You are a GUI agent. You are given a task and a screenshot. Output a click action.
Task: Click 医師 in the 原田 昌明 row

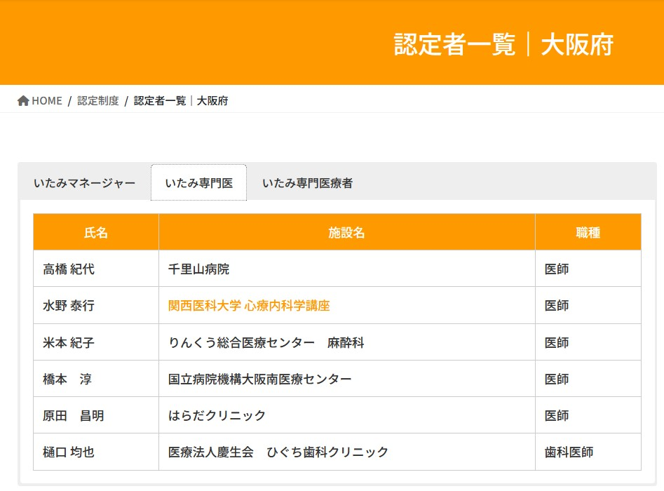pyautogui.click(x=557, y=415)
